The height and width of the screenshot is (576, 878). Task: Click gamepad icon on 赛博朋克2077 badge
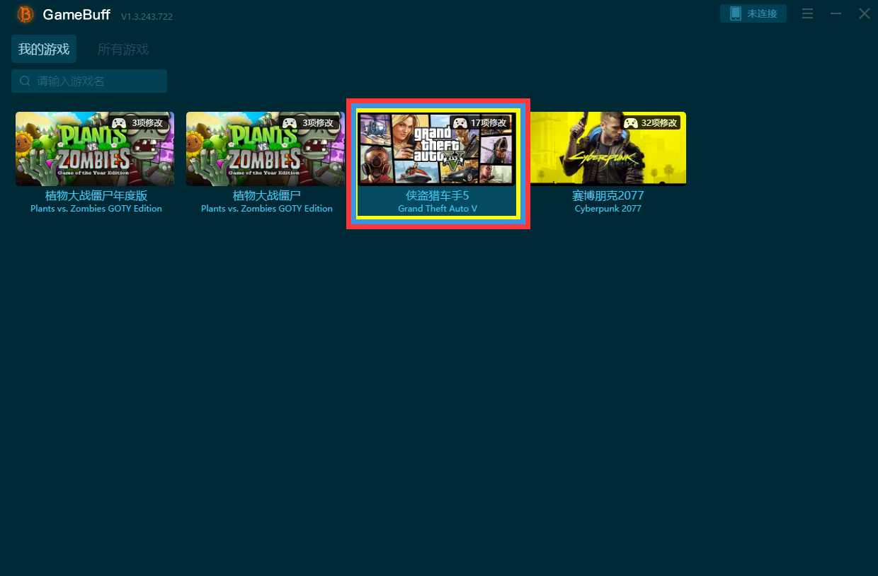pos(630,122)
